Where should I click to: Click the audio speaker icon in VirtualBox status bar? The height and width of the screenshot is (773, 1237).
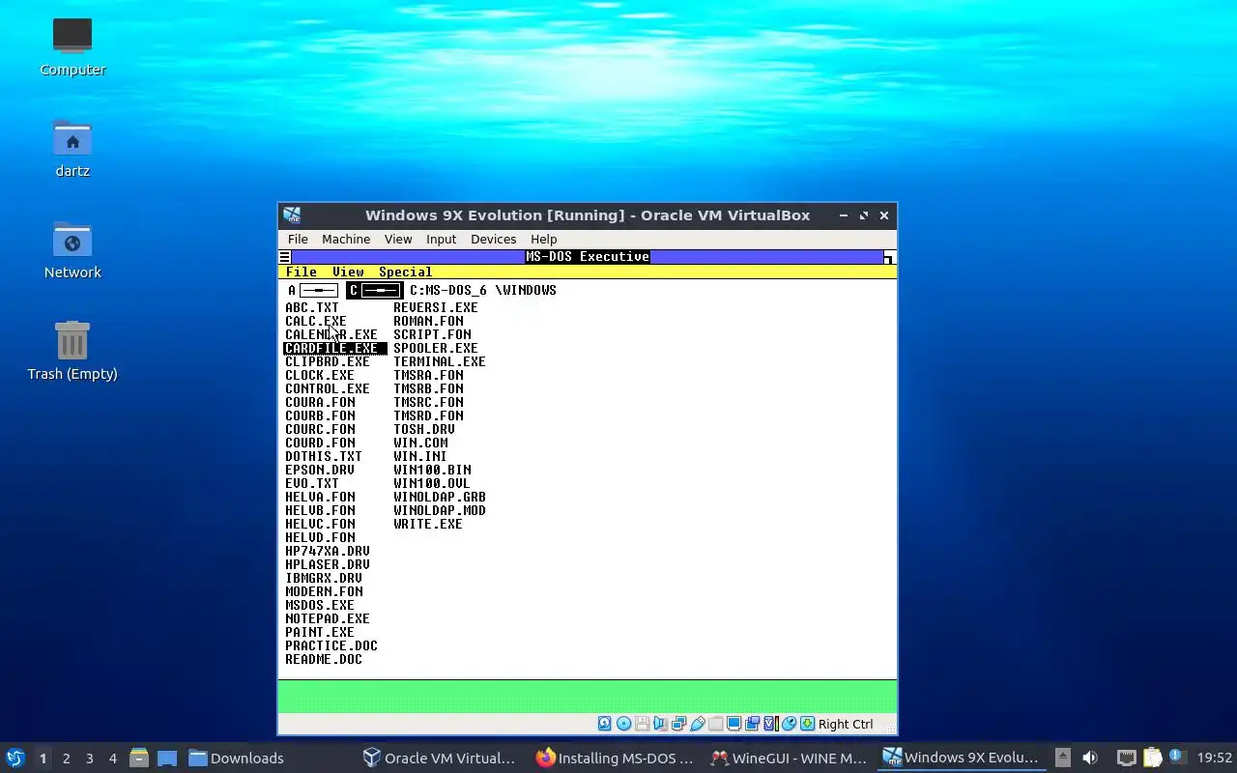pos(660,724)
